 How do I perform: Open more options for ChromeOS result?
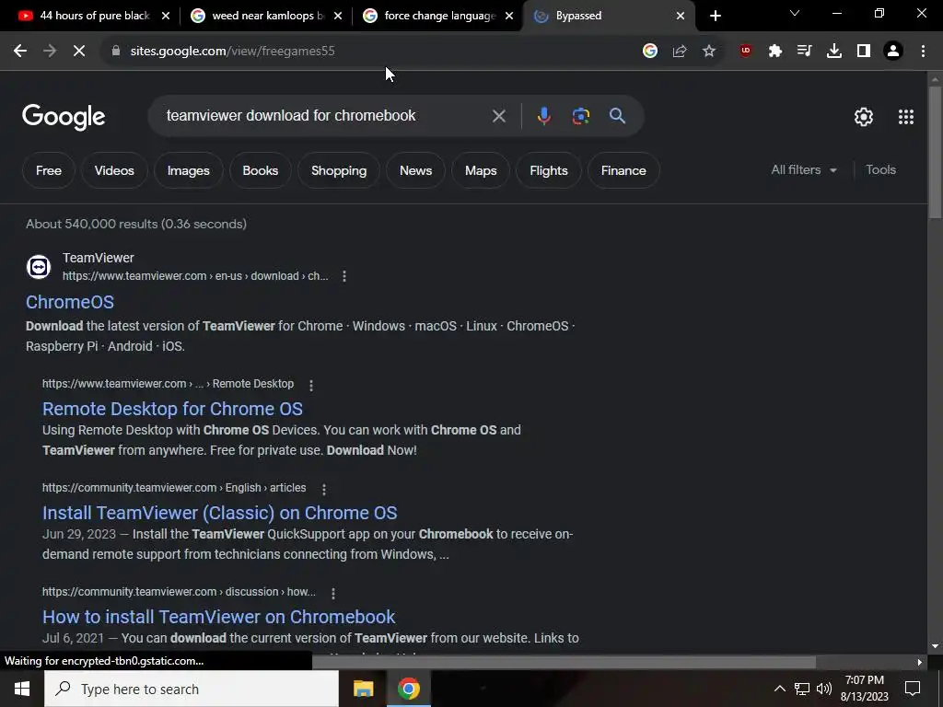pos(344,276)
